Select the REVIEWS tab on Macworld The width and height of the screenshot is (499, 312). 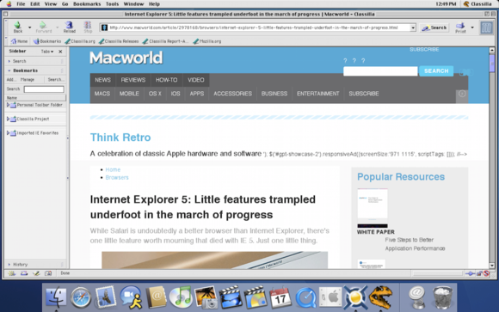coord(133,80)
